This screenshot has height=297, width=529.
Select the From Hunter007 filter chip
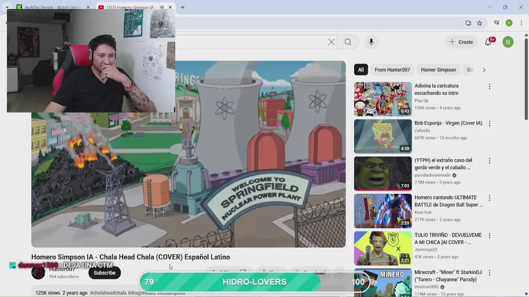coord(392,70)
